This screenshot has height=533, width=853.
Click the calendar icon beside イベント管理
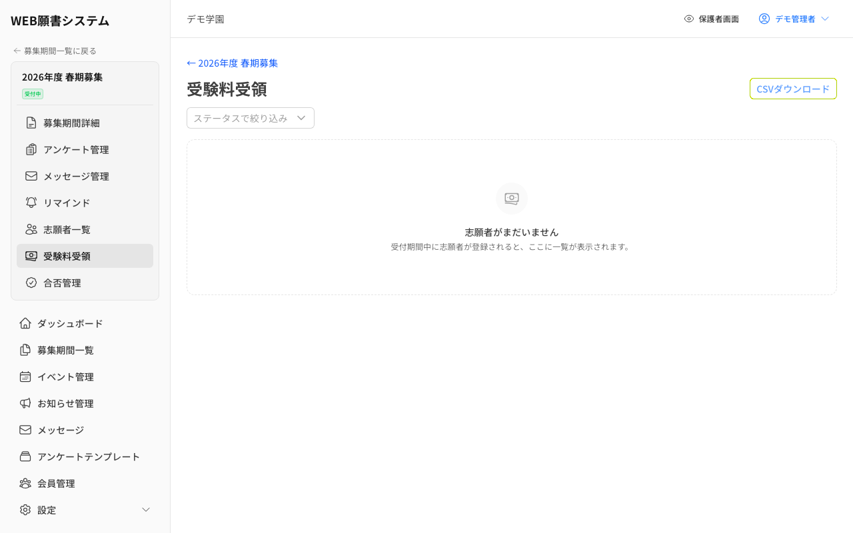[x=25, y=376]
